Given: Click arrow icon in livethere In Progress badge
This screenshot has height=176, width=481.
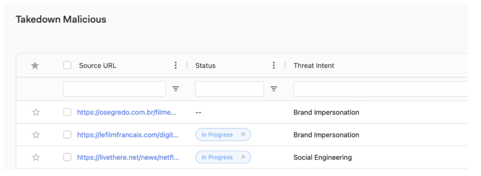Looking at the screenshot, I should click(243, 157).
